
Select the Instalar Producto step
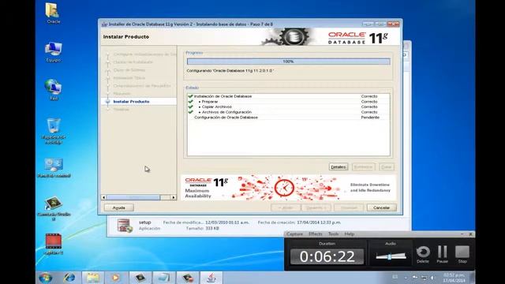[x=131, y=102]
